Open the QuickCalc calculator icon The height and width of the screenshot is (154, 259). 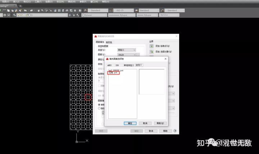click(75, 10)
